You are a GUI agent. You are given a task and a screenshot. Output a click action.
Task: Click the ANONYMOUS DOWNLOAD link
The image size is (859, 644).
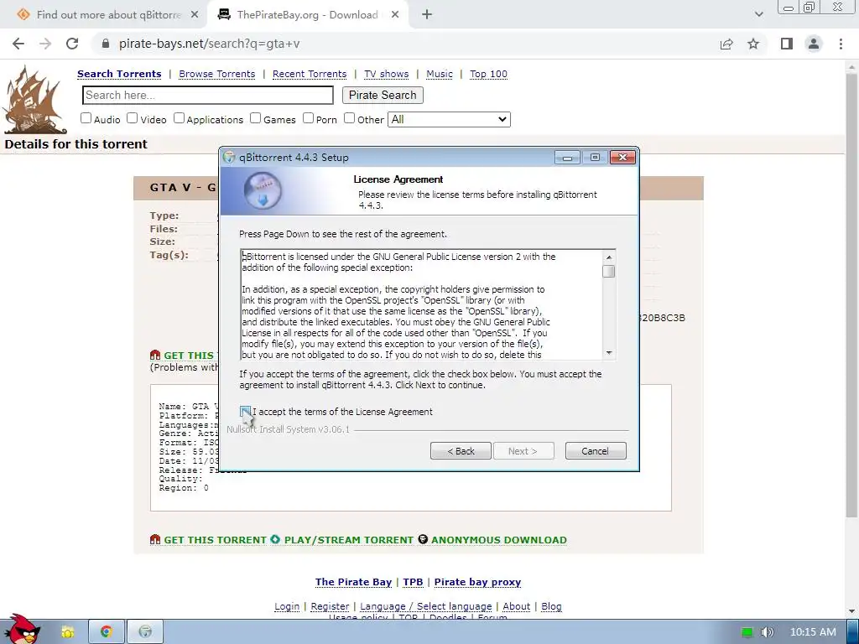499,540
